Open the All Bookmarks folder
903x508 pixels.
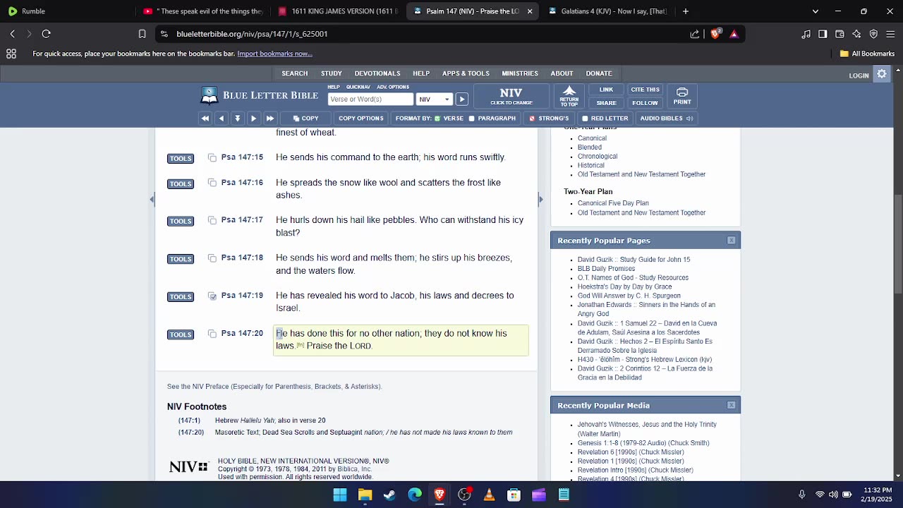[867, 54]
